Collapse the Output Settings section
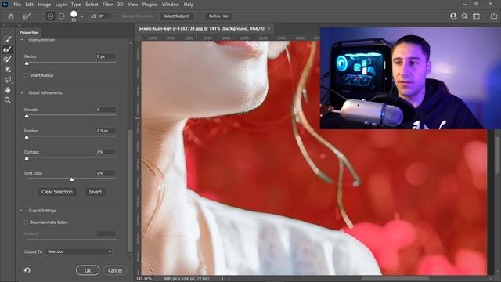 tap(22, 211)
